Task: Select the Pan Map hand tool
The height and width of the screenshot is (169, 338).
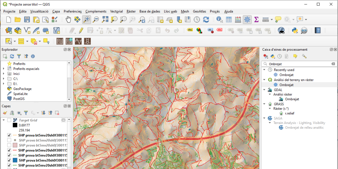Action: (x=68, y=19)
